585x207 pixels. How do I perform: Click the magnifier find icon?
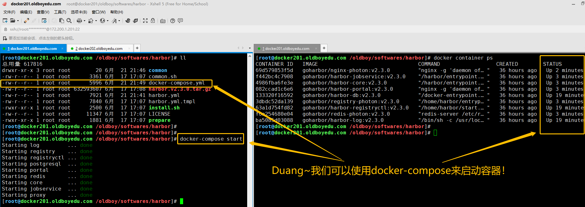pyautogui.click(x=69, y=21)
